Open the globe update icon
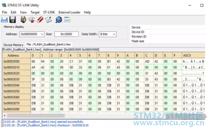 [x=59, y=20]
